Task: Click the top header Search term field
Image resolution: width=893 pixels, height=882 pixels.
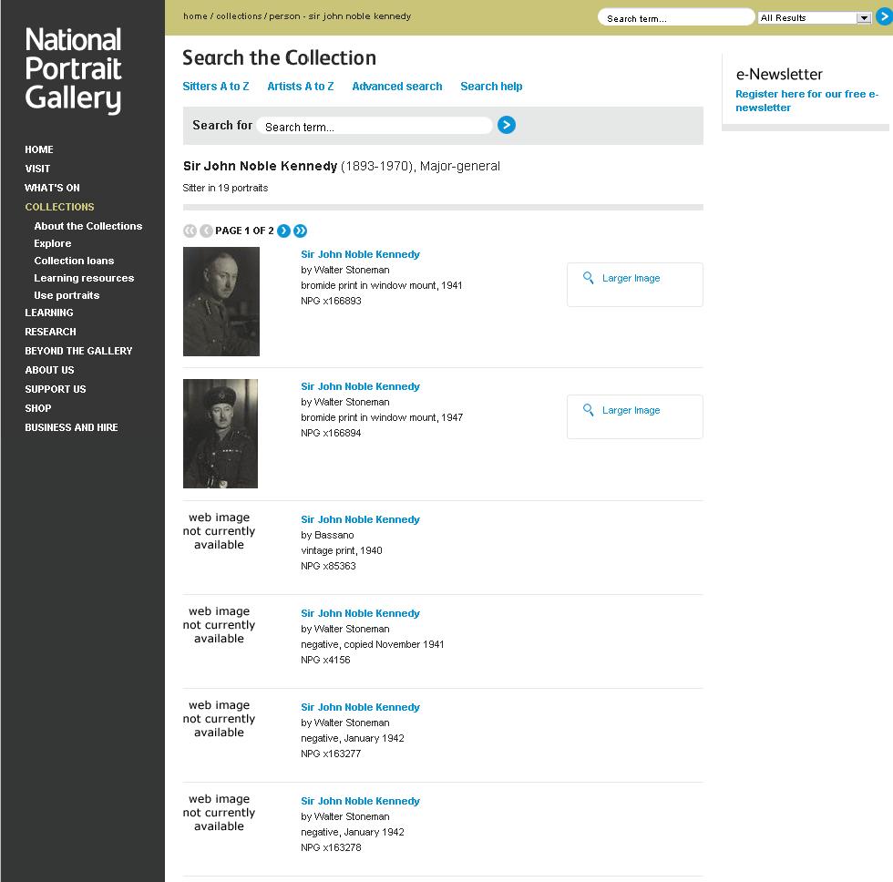Action: (676, 17)
